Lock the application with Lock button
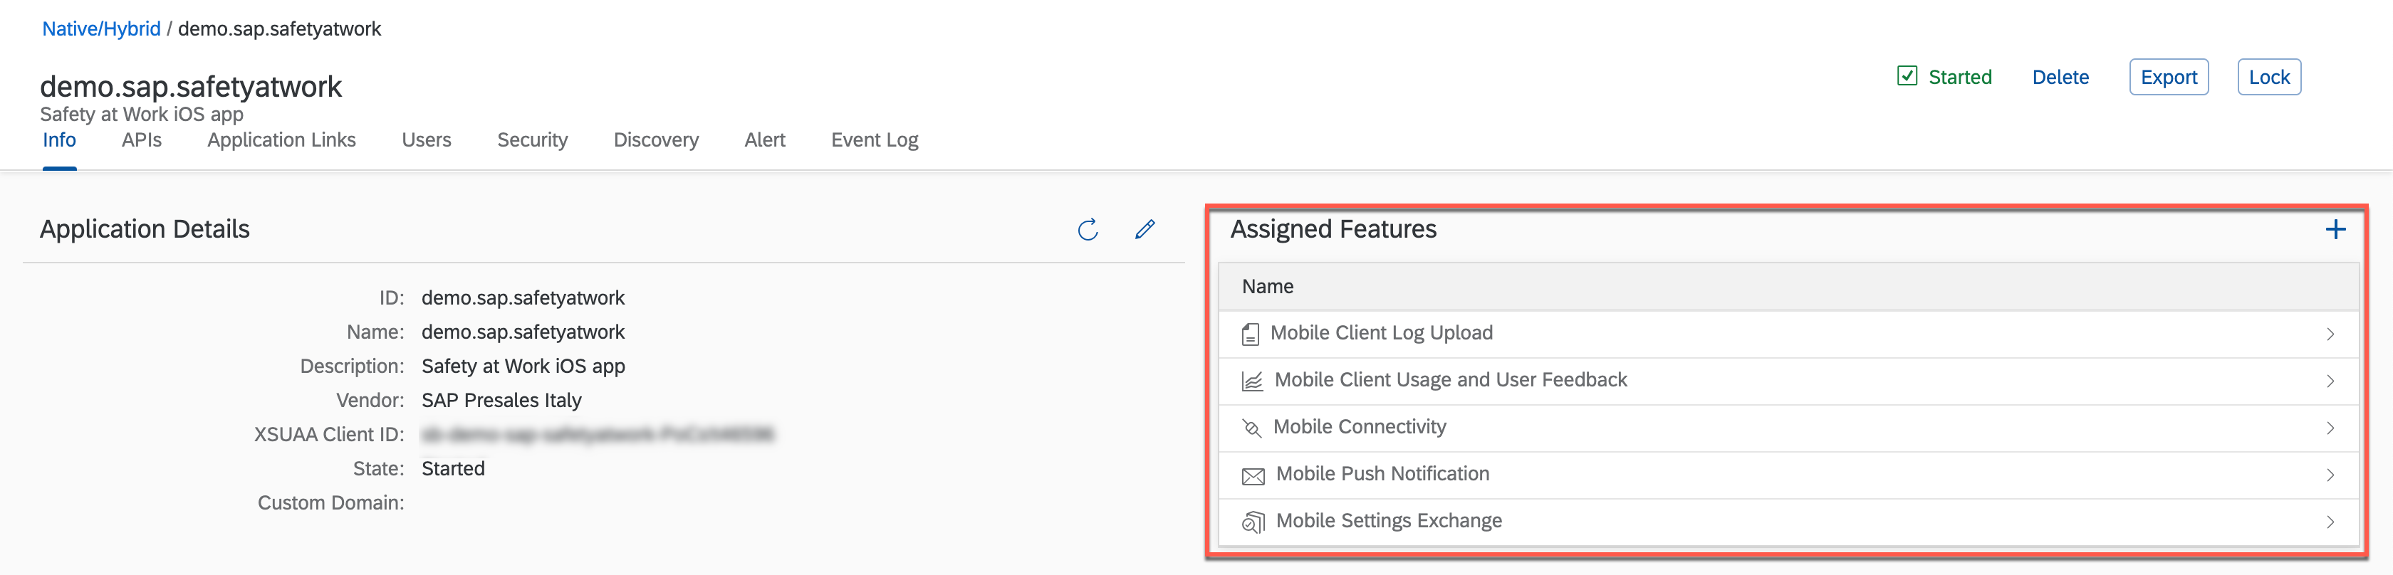 pos(2268,77)
